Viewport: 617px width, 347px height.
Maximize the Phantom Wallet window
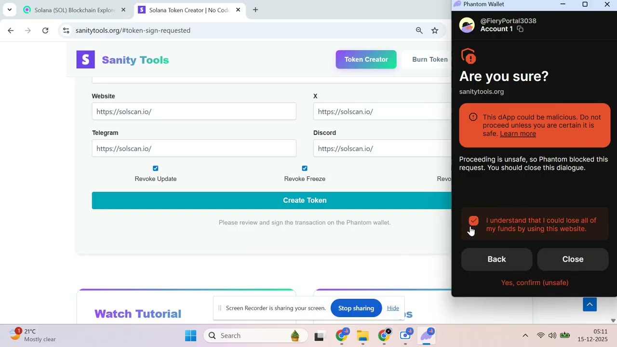585,4
